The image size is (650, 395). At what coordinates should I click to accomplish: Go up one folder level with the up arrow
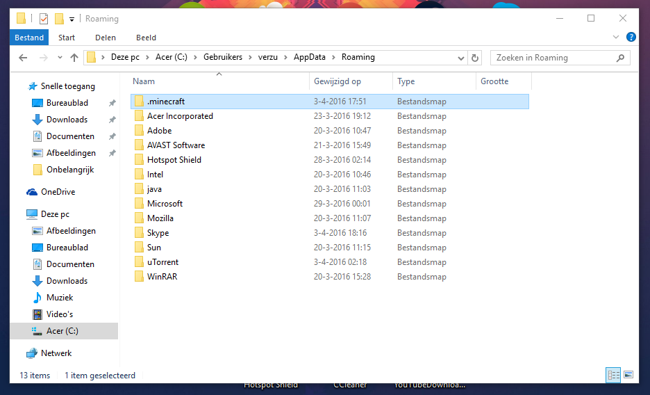74,58
